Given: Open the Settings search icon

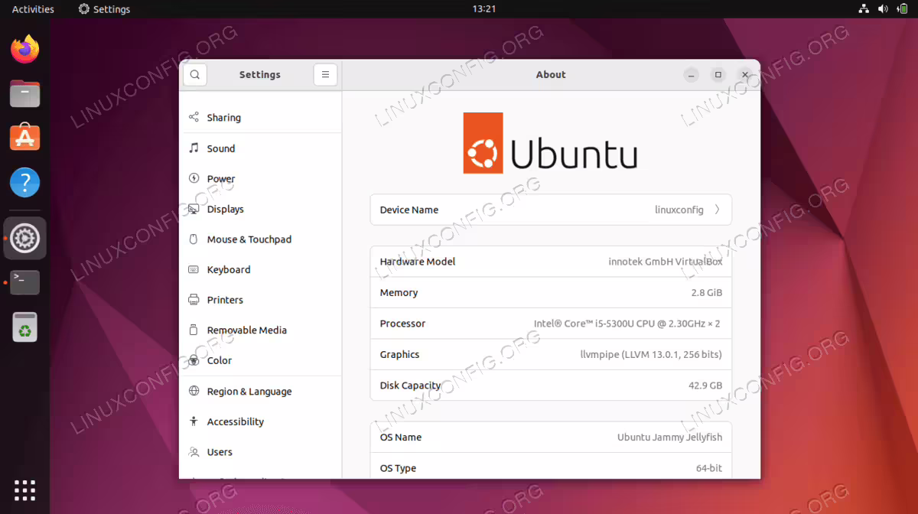Looking at the screenshot, I should coord(195,75).
